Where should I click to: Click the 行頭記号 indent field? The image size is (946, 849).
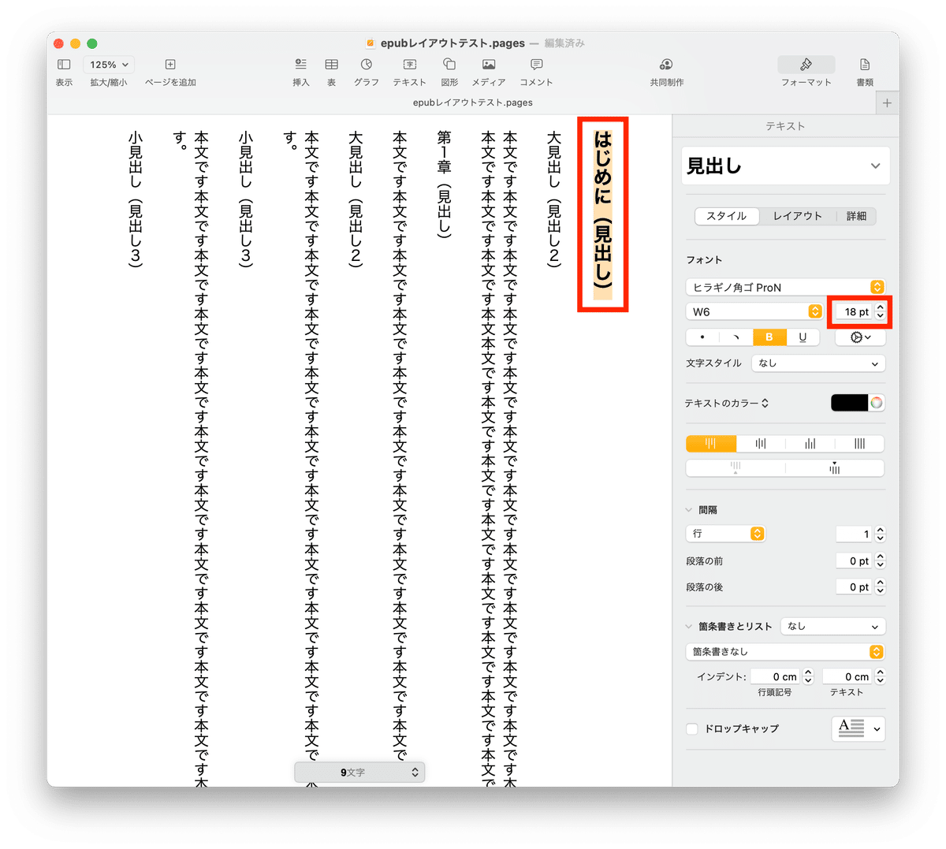(776, 676)
